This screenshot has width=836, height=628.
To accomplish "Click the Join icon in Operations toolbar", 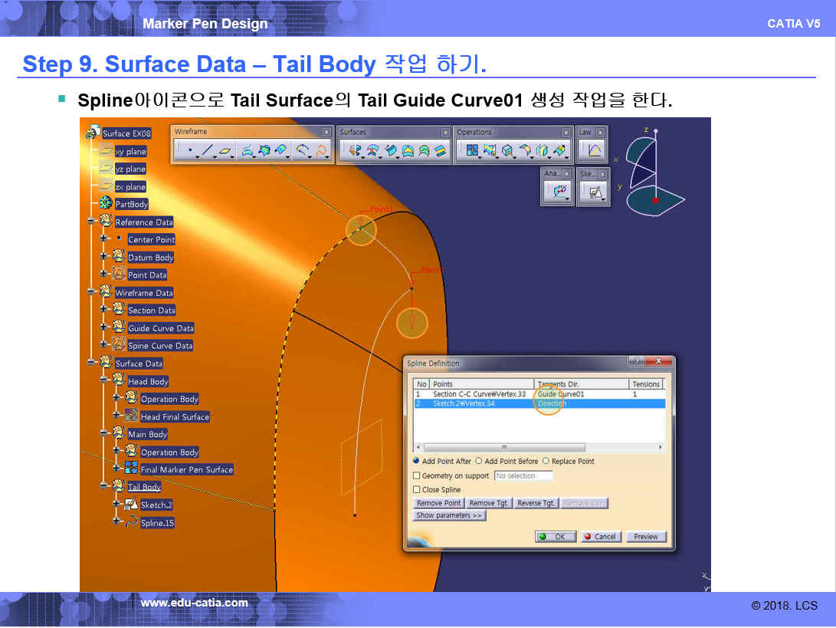I will [472, 151].
